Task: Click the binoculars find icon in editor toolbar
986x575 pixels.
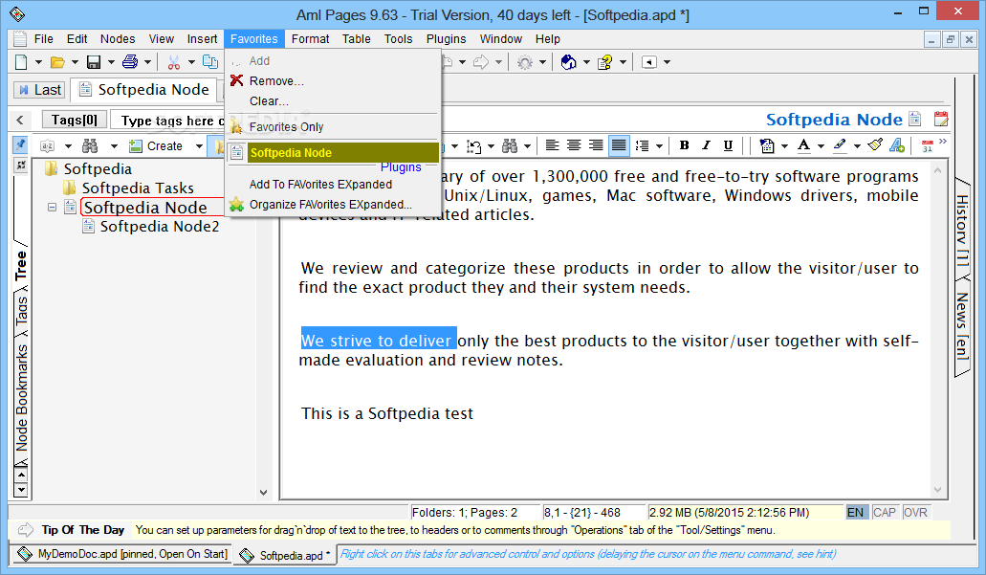Action: pyautogui.click(x=510, y=146)
